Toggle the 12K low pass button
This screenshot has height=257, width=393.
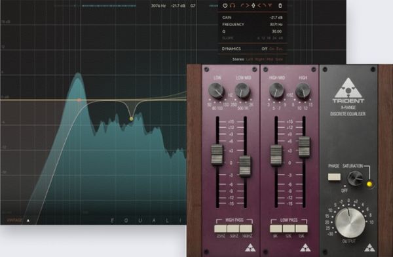pyautogui.click(x=289, y=229)
